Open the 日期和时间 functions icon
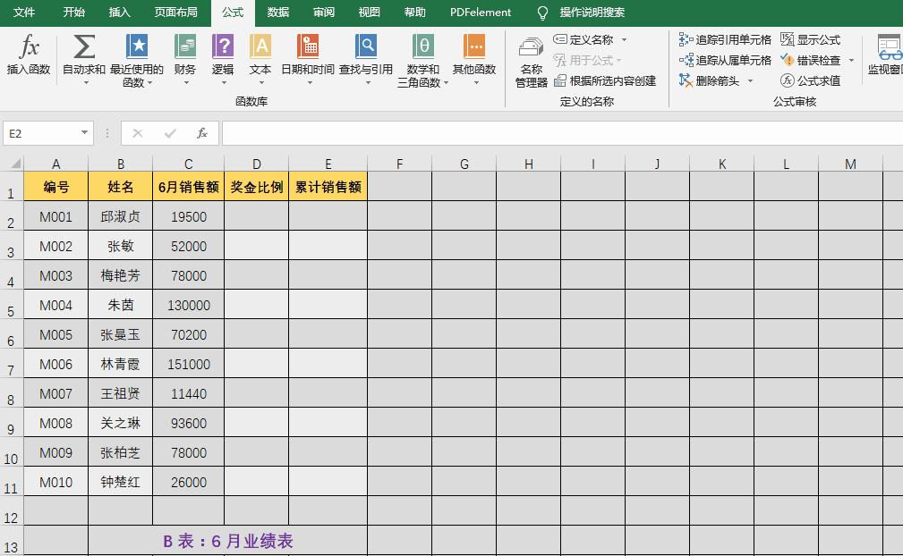Screen dimensions: 903x556 click(x=308, y=46)
